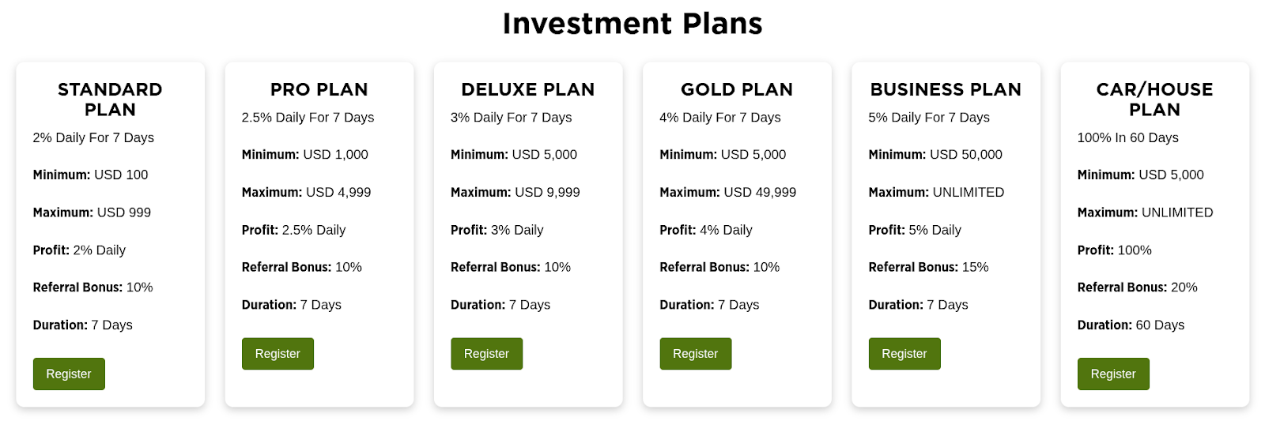Select the STANDARD PLAN card title
This screenshot has height=436, width=1265.
110,100
